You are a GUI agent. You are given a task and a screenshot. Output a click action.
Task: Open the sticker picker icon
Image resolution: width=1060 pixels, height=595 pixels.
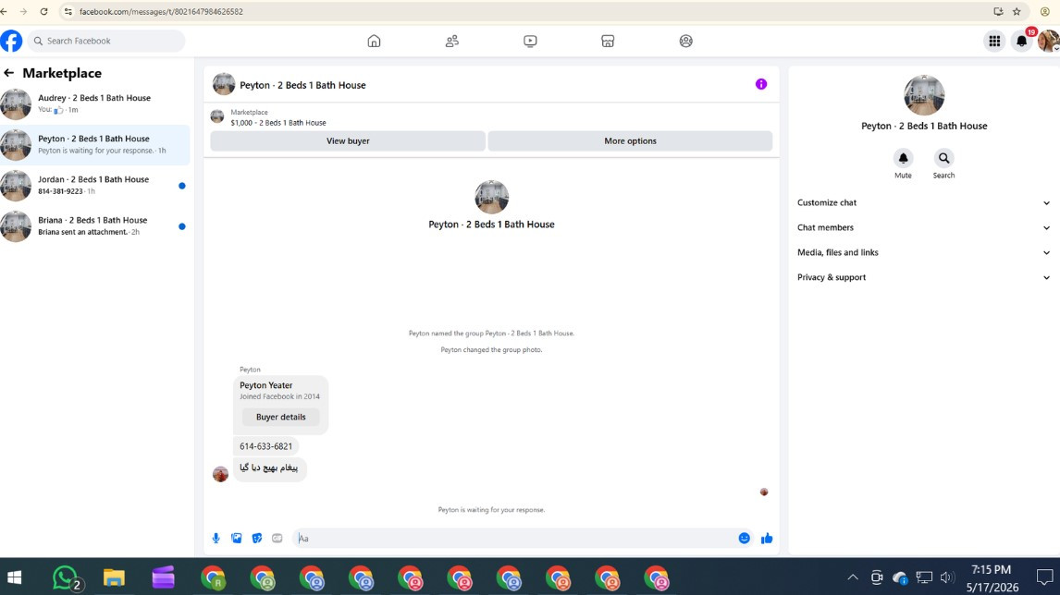257,539
